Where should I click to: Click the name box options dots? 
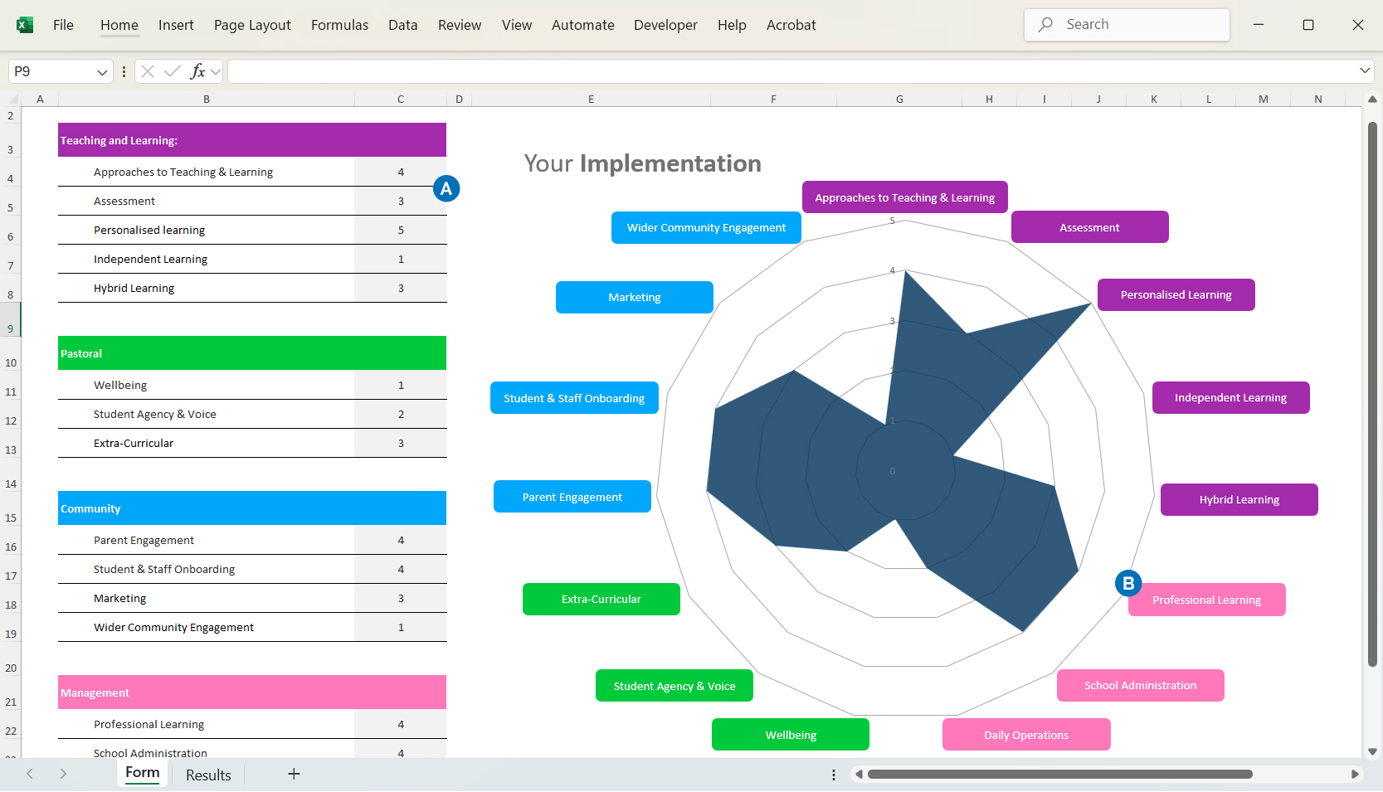pyautogui.click(x=124, y=71)
